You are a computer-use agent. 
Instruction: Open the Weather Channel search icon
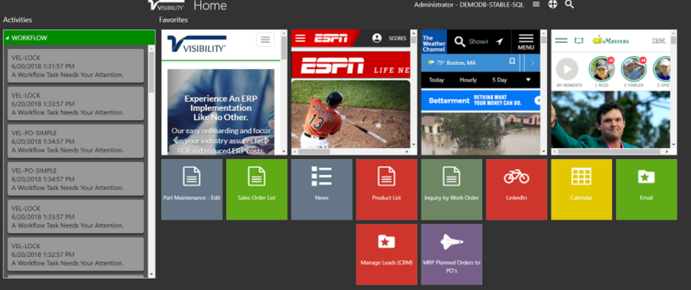pos(460,42)
